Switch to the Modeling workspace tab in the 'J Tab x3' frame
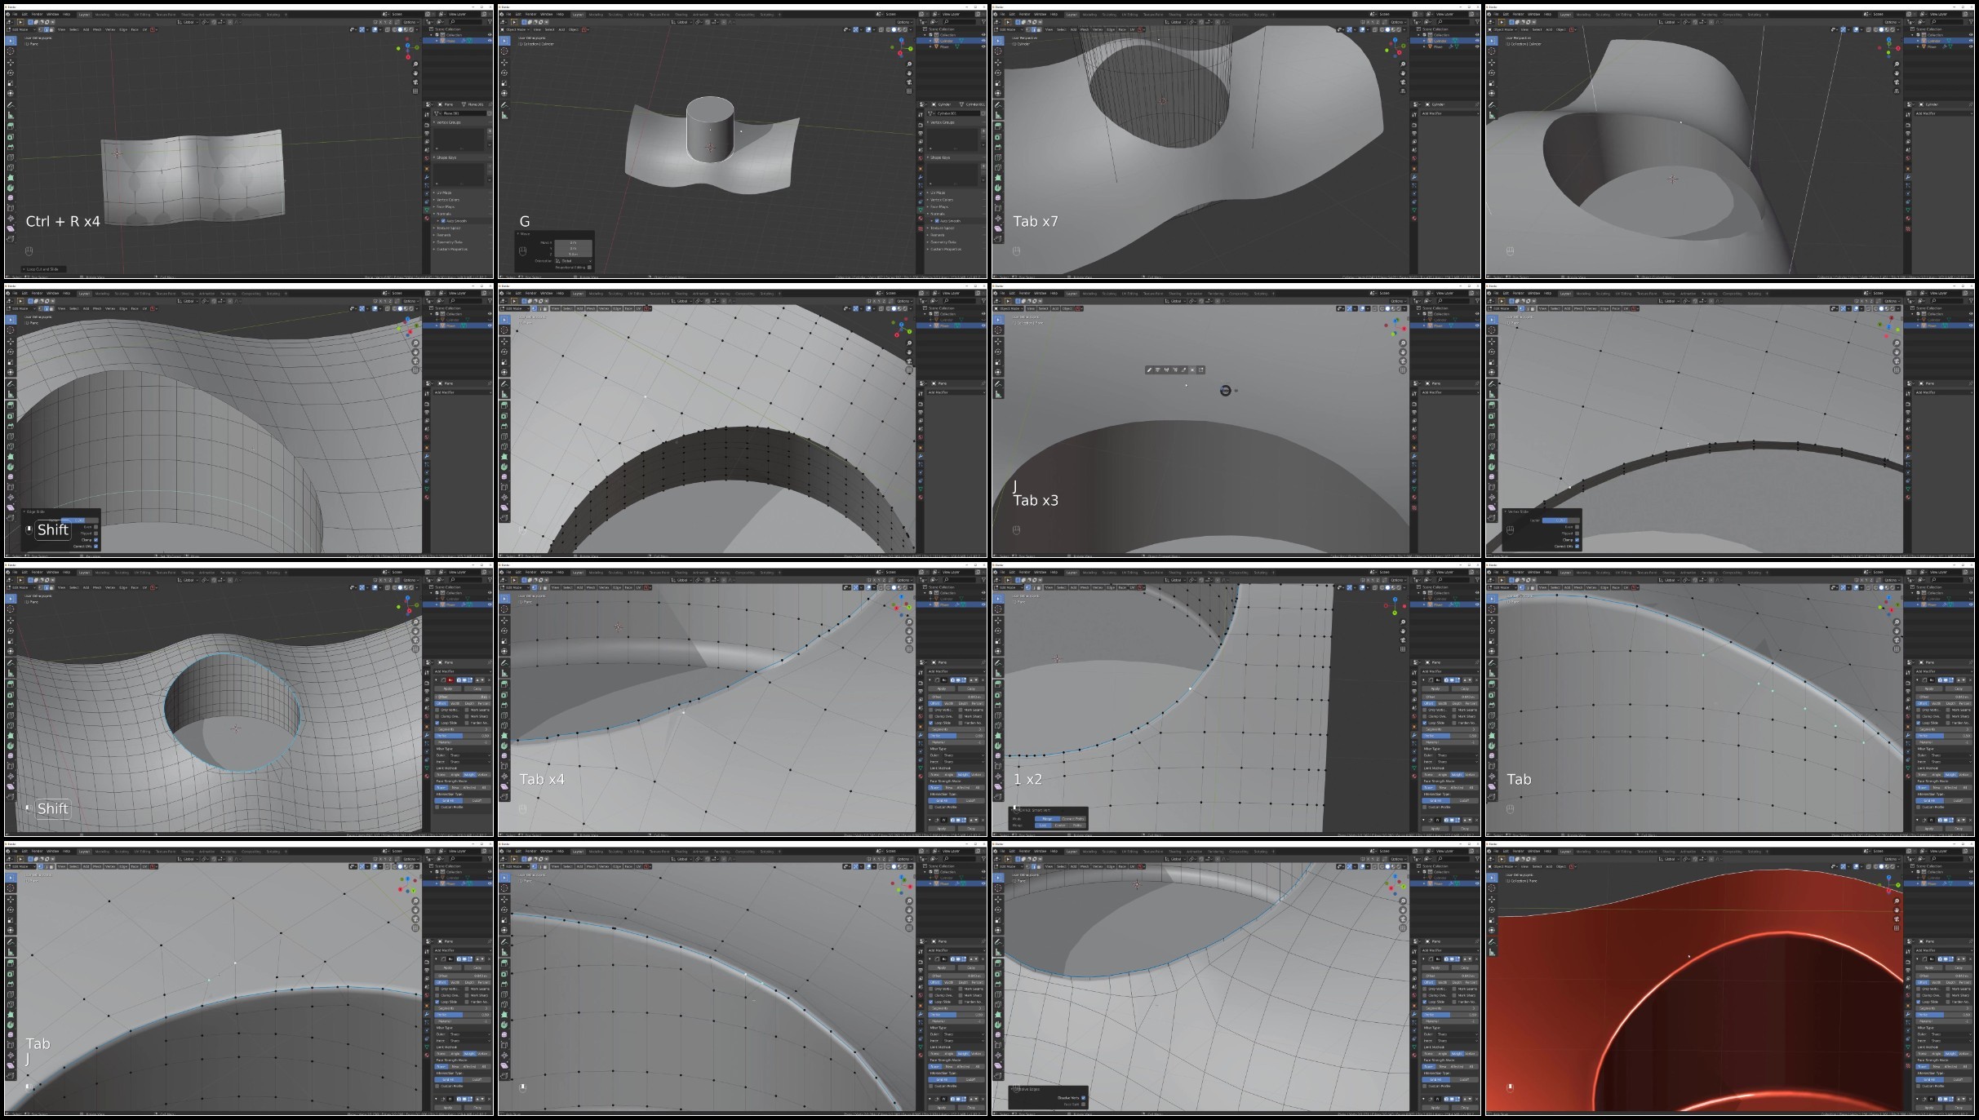The width and height of the screenshot is (1979, 1120). [1089, 294]
